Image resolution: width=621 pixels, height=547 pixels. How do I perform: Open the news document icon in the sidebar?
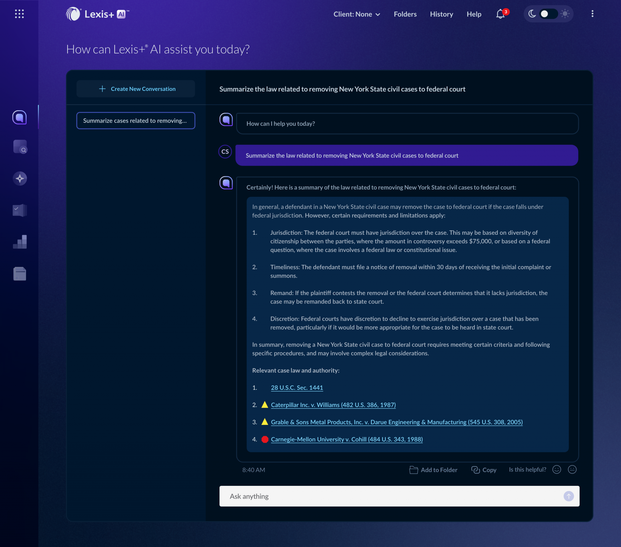point(19,273)
